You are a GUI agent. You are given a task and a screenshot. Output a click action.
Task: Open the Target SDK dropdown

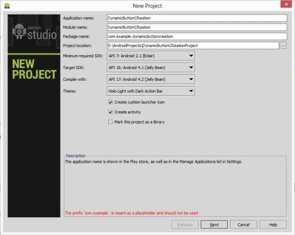point(151,67)
